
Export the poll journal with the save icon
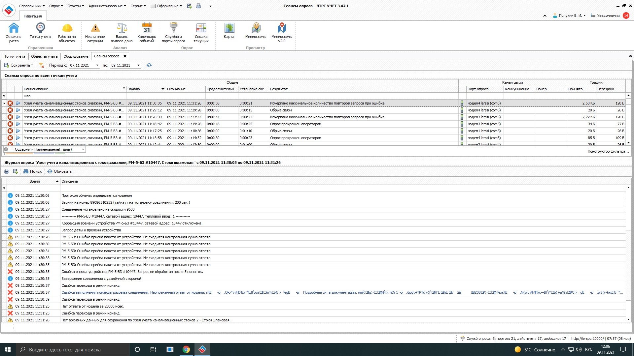click(x=15, y=171)
